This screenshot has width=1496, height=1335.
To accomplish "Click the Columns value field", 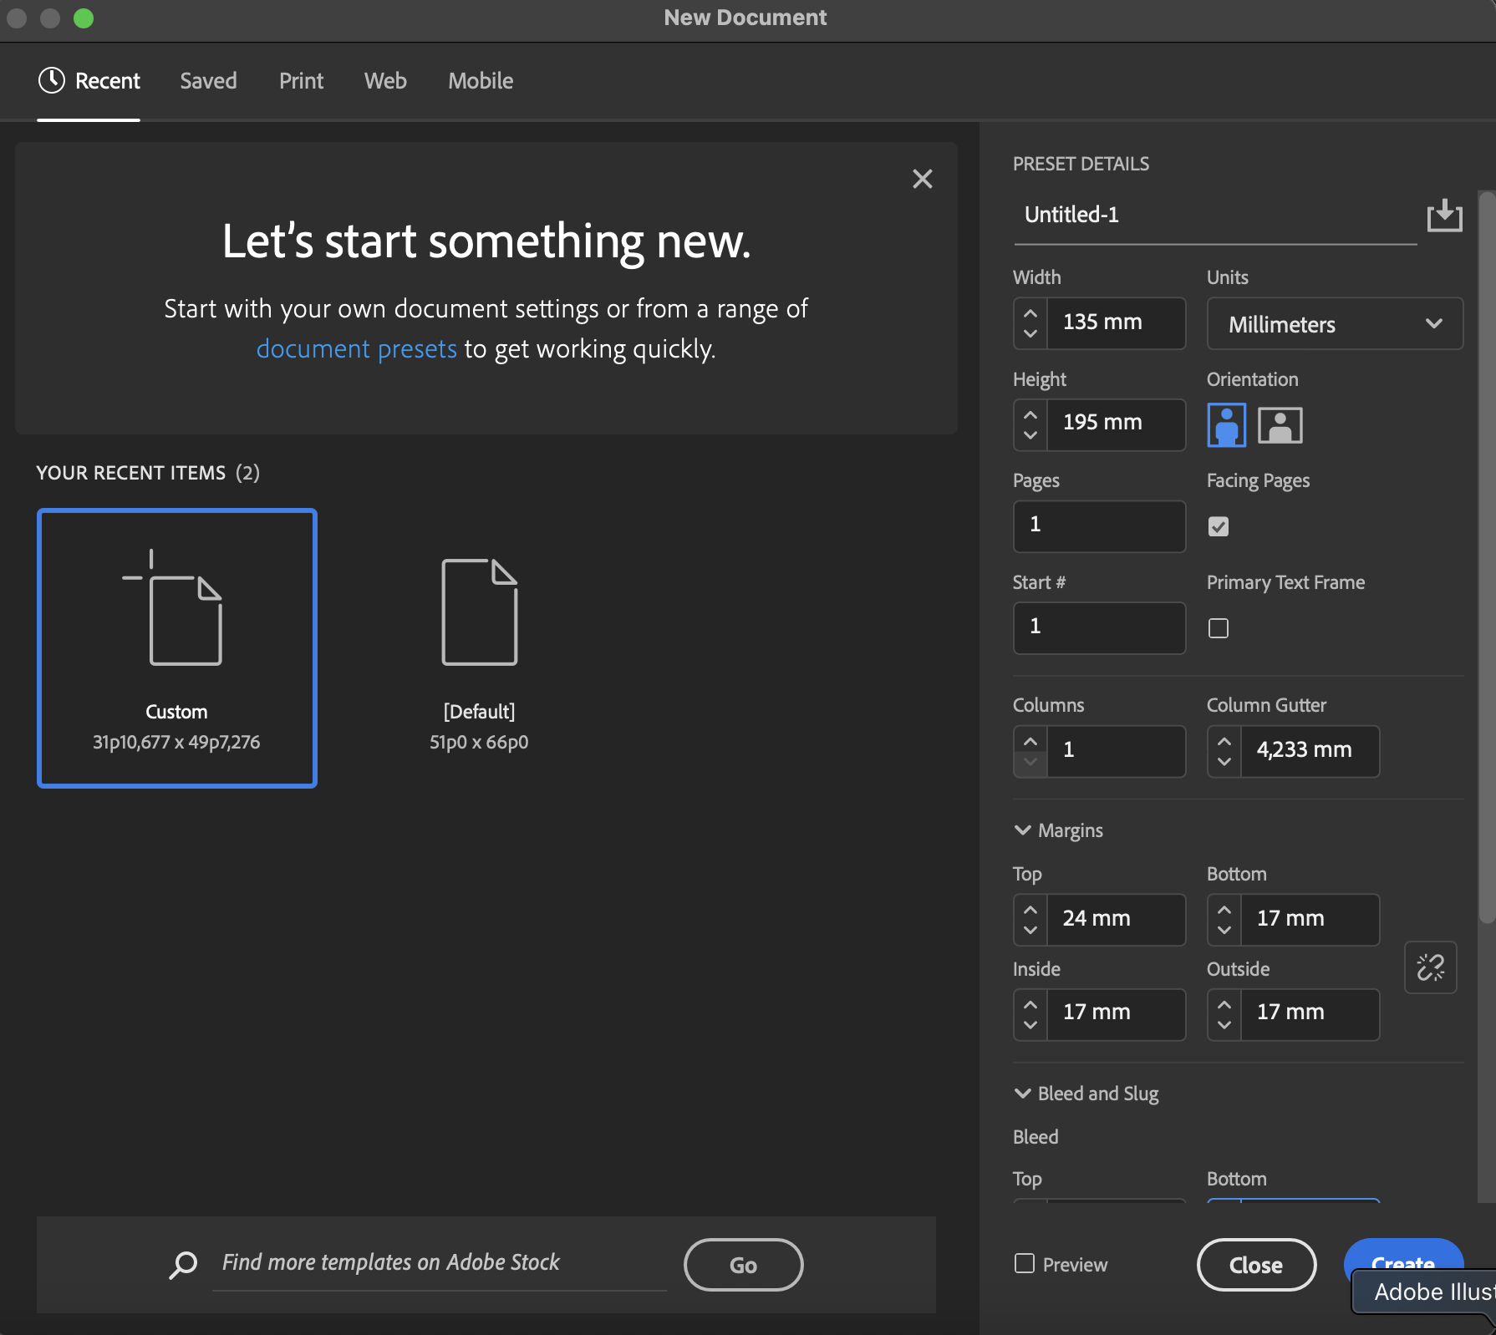I will pyautogui.click(x=1116, y=751).
